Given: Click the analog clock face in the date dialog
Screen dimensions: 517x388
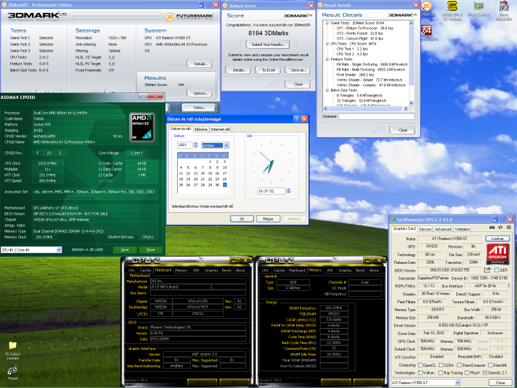Looking at the screenshot, I should coord(271,162).
